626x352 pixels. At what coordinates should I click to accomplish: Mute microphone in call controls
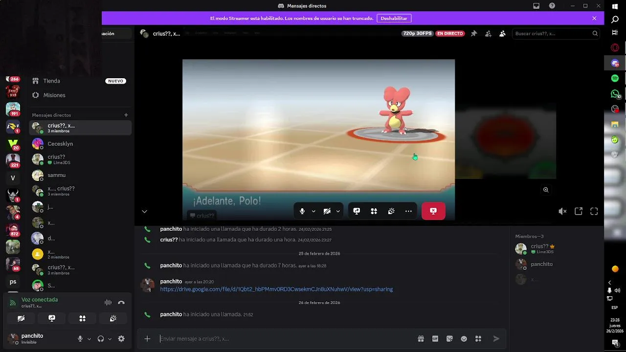pos(302,211)
